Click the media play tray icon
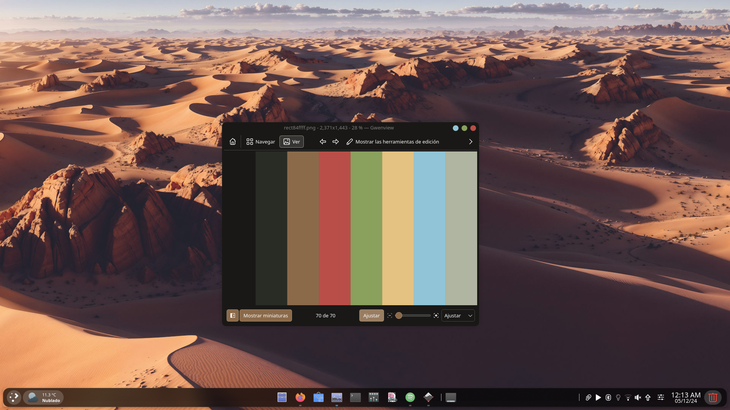This screenshot has width=730, height=410. (598, 397)
